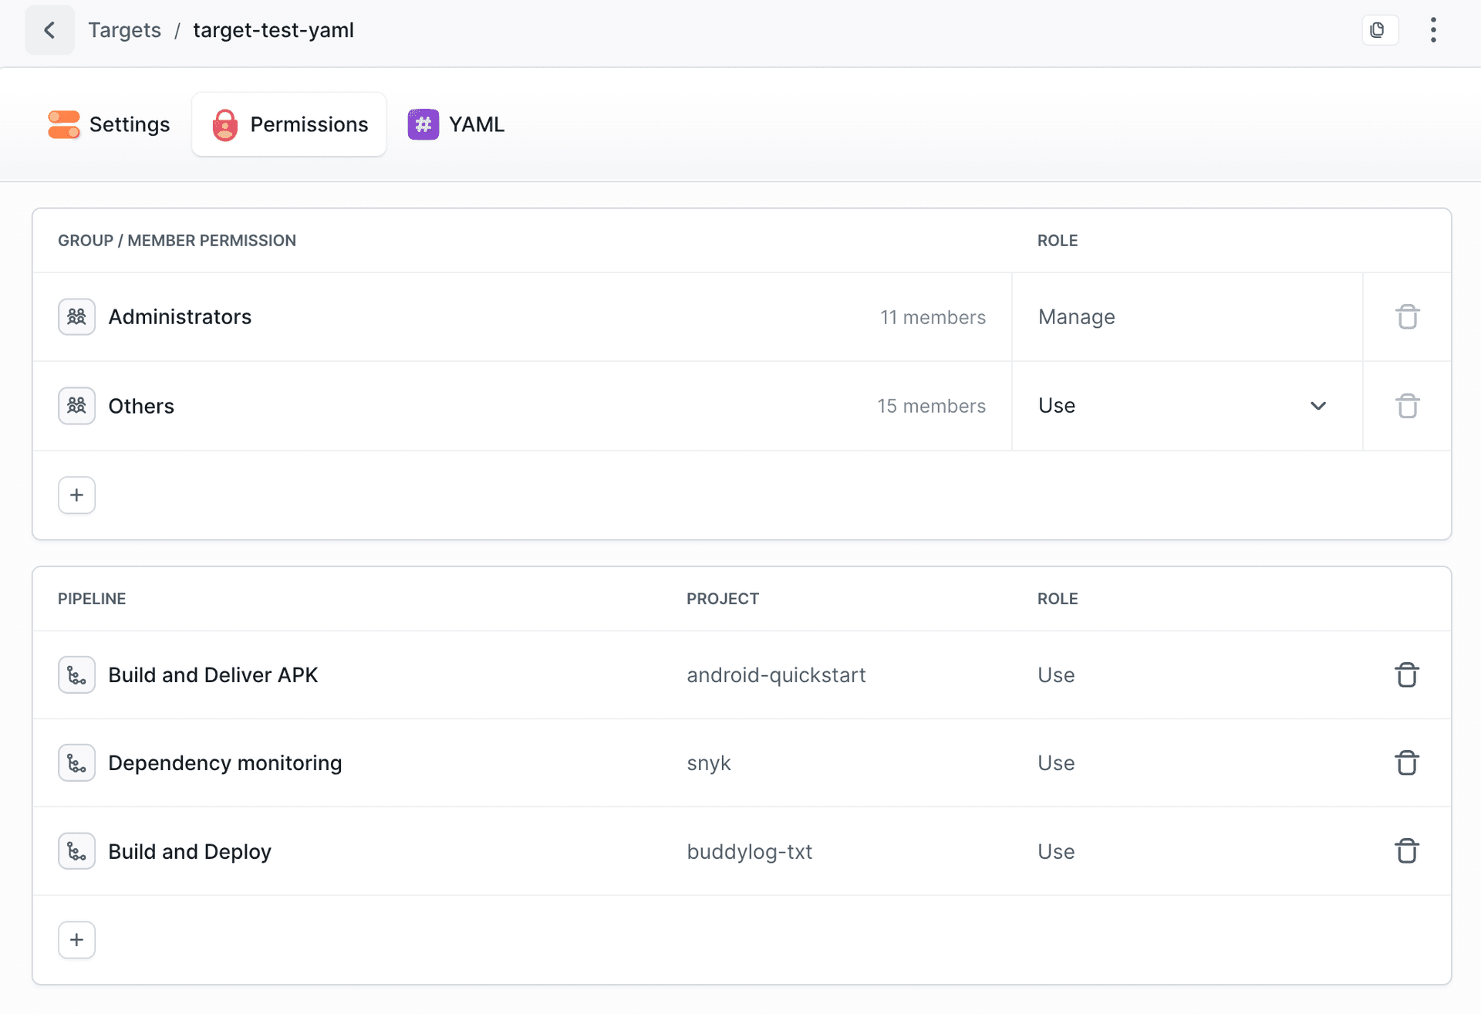Open the Use role dropdown for Others
This screenshot has height=1014, width=1481.
pyautogui.click(x=1318, y=405)
